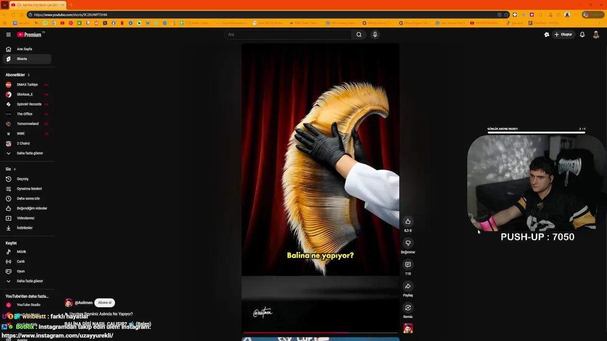The width and height of the screenshot is (607, 341).
Task: Open YouTube Studio link
Action: [26, 305]
